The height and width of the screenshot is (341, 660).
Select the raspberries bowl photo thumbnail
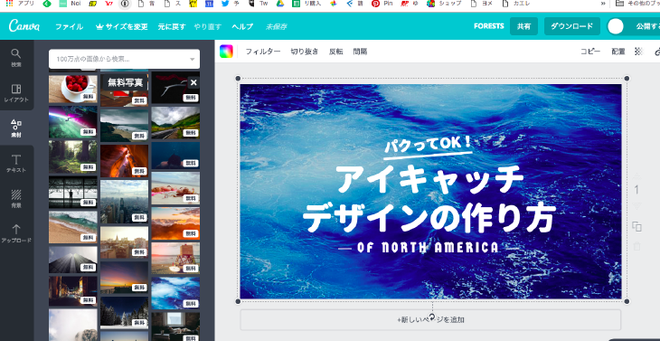pyautogui.click(x=73, y=89)
